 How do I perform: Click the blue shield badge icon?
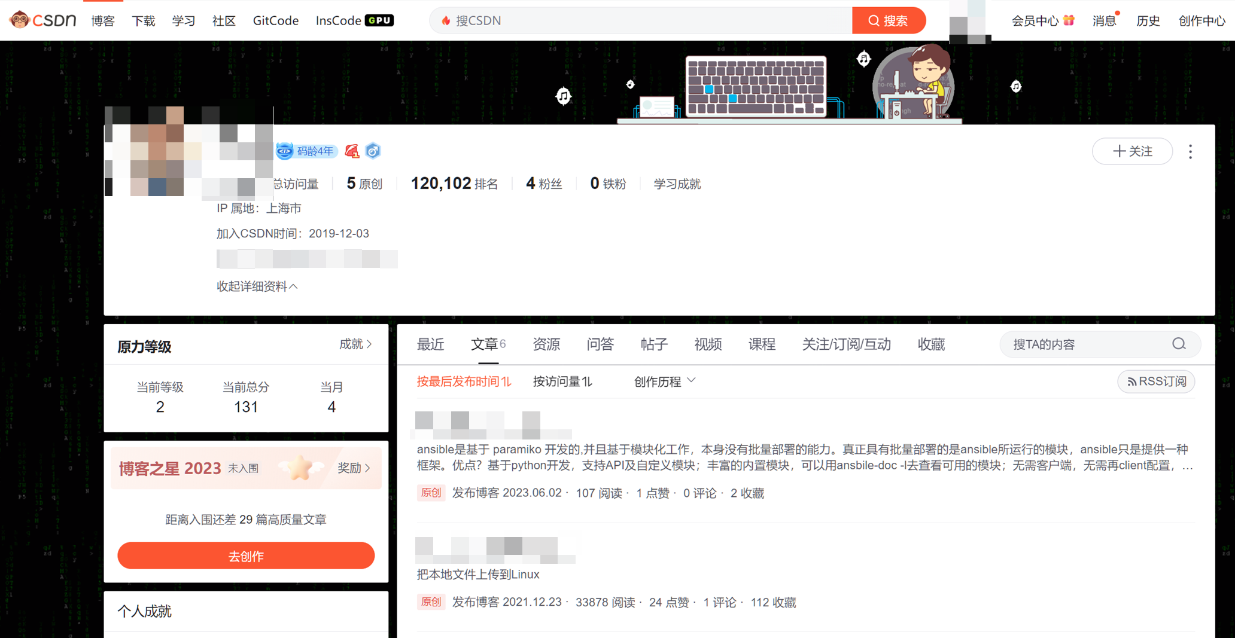tap(373, 151)
